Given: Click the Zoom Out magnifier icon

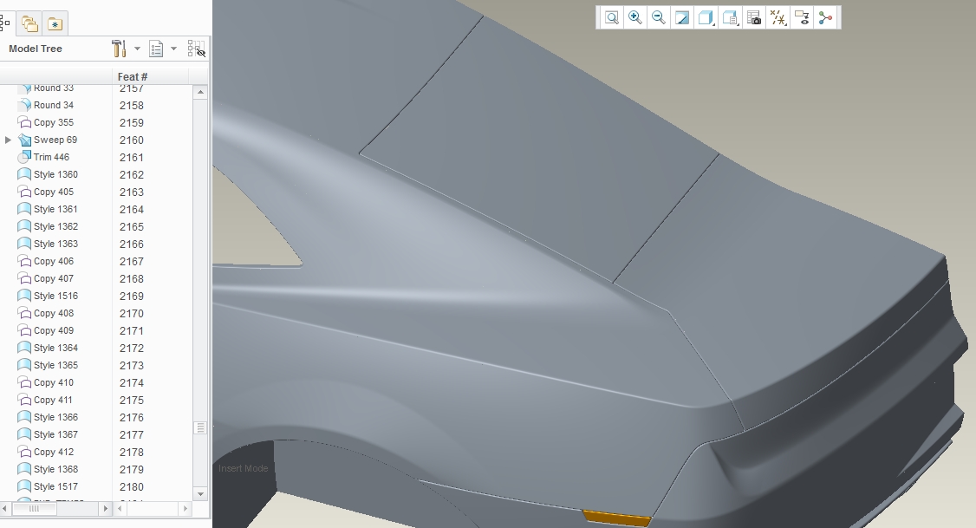Looking at the screenshot, I should click(x=659, y=17).
